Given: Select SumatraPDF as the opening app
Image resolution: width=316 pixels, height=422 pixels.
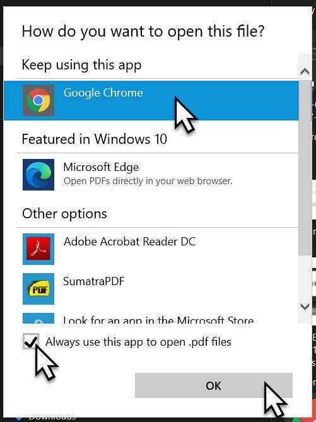Looking at the screenshot, I should click(x=151, y=289).
